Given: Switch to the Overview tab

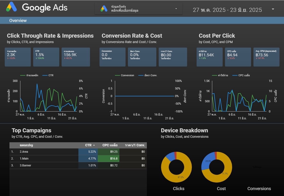Looking at the screenshot, I should click(18, 20).
